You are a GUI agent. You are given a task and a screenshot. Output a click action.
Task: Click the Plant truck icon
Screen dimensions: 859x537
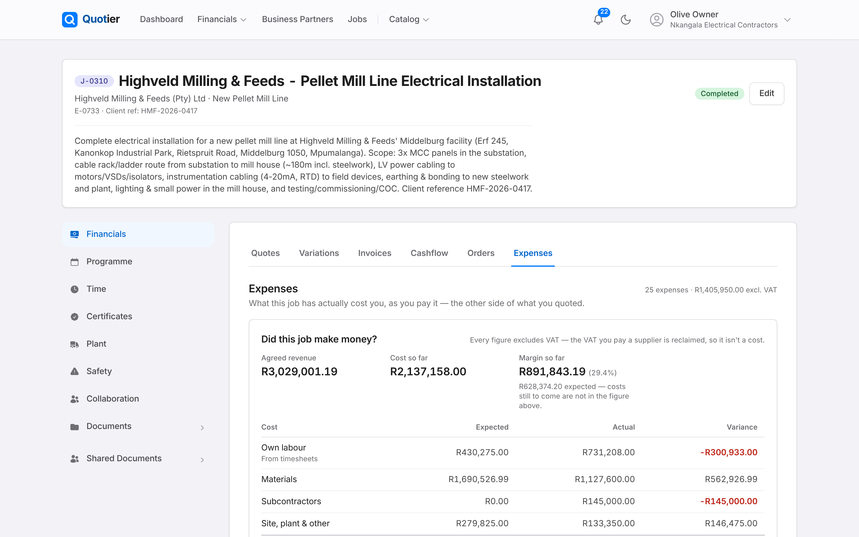click(x=75, y=344)
